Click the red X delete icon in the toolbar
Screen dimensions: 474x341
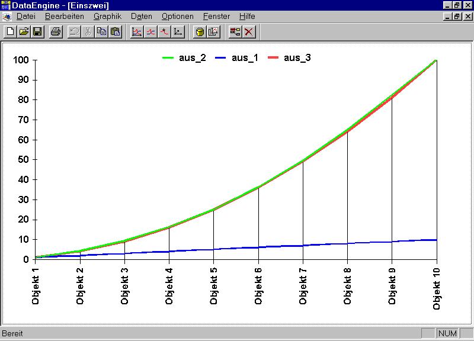(249, 31)
